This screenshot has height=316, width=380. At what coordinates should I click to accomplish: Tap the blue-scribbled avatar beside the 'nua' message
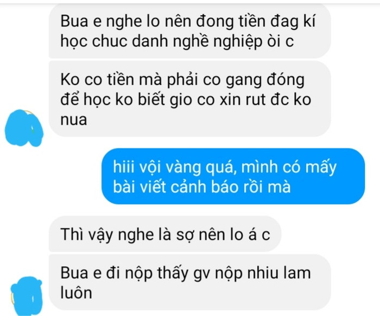(24, 128)
